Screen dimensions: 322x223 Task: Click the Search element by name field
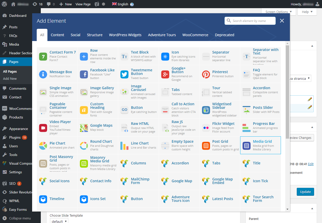click(x=252, y=21)
